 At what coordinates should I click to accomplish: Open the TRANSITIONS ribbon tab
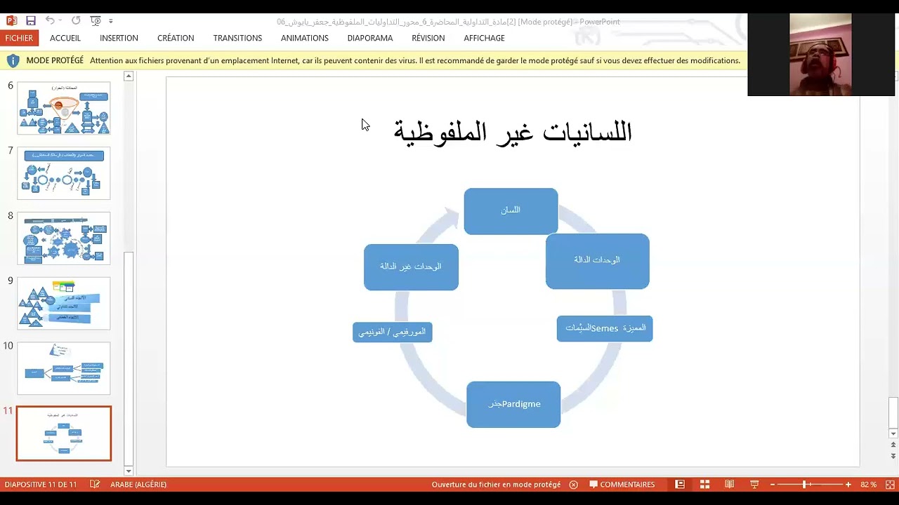(x=237, y=38)
